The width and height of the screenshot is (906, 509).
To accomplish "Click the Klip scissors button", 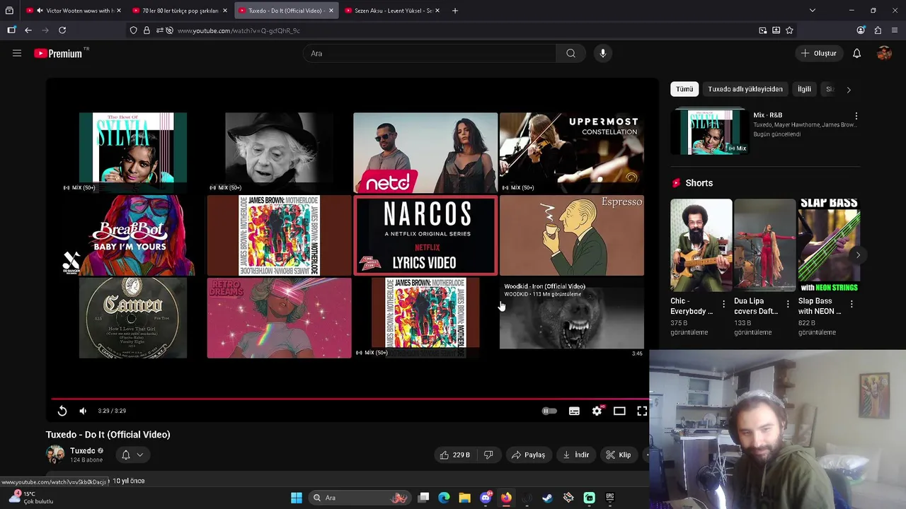I will (x=619, y=455).
